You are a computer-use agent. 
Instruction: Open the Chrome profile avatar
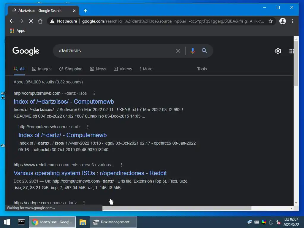pos(283,21)
